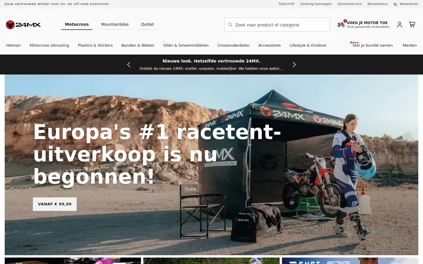
Task: Open the Crossonderdelen menu
Action: tap(234, 45)
